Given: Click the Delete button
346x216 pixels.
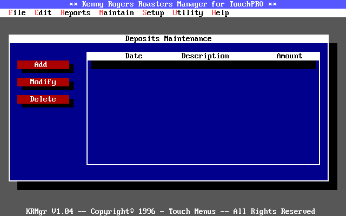Looking at the screenshot, I should (x=43, y=99).
